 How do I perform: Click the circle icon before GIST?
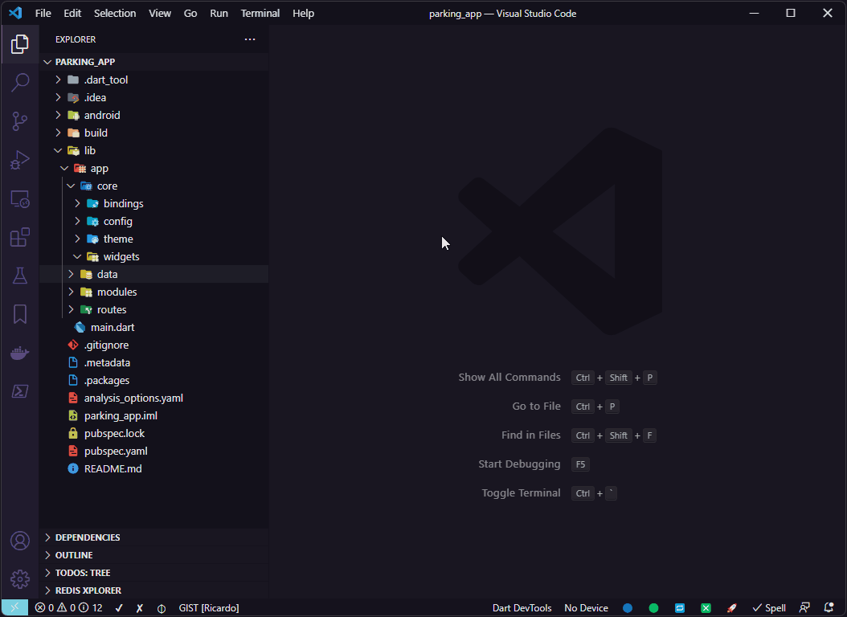tap(162, 608)
